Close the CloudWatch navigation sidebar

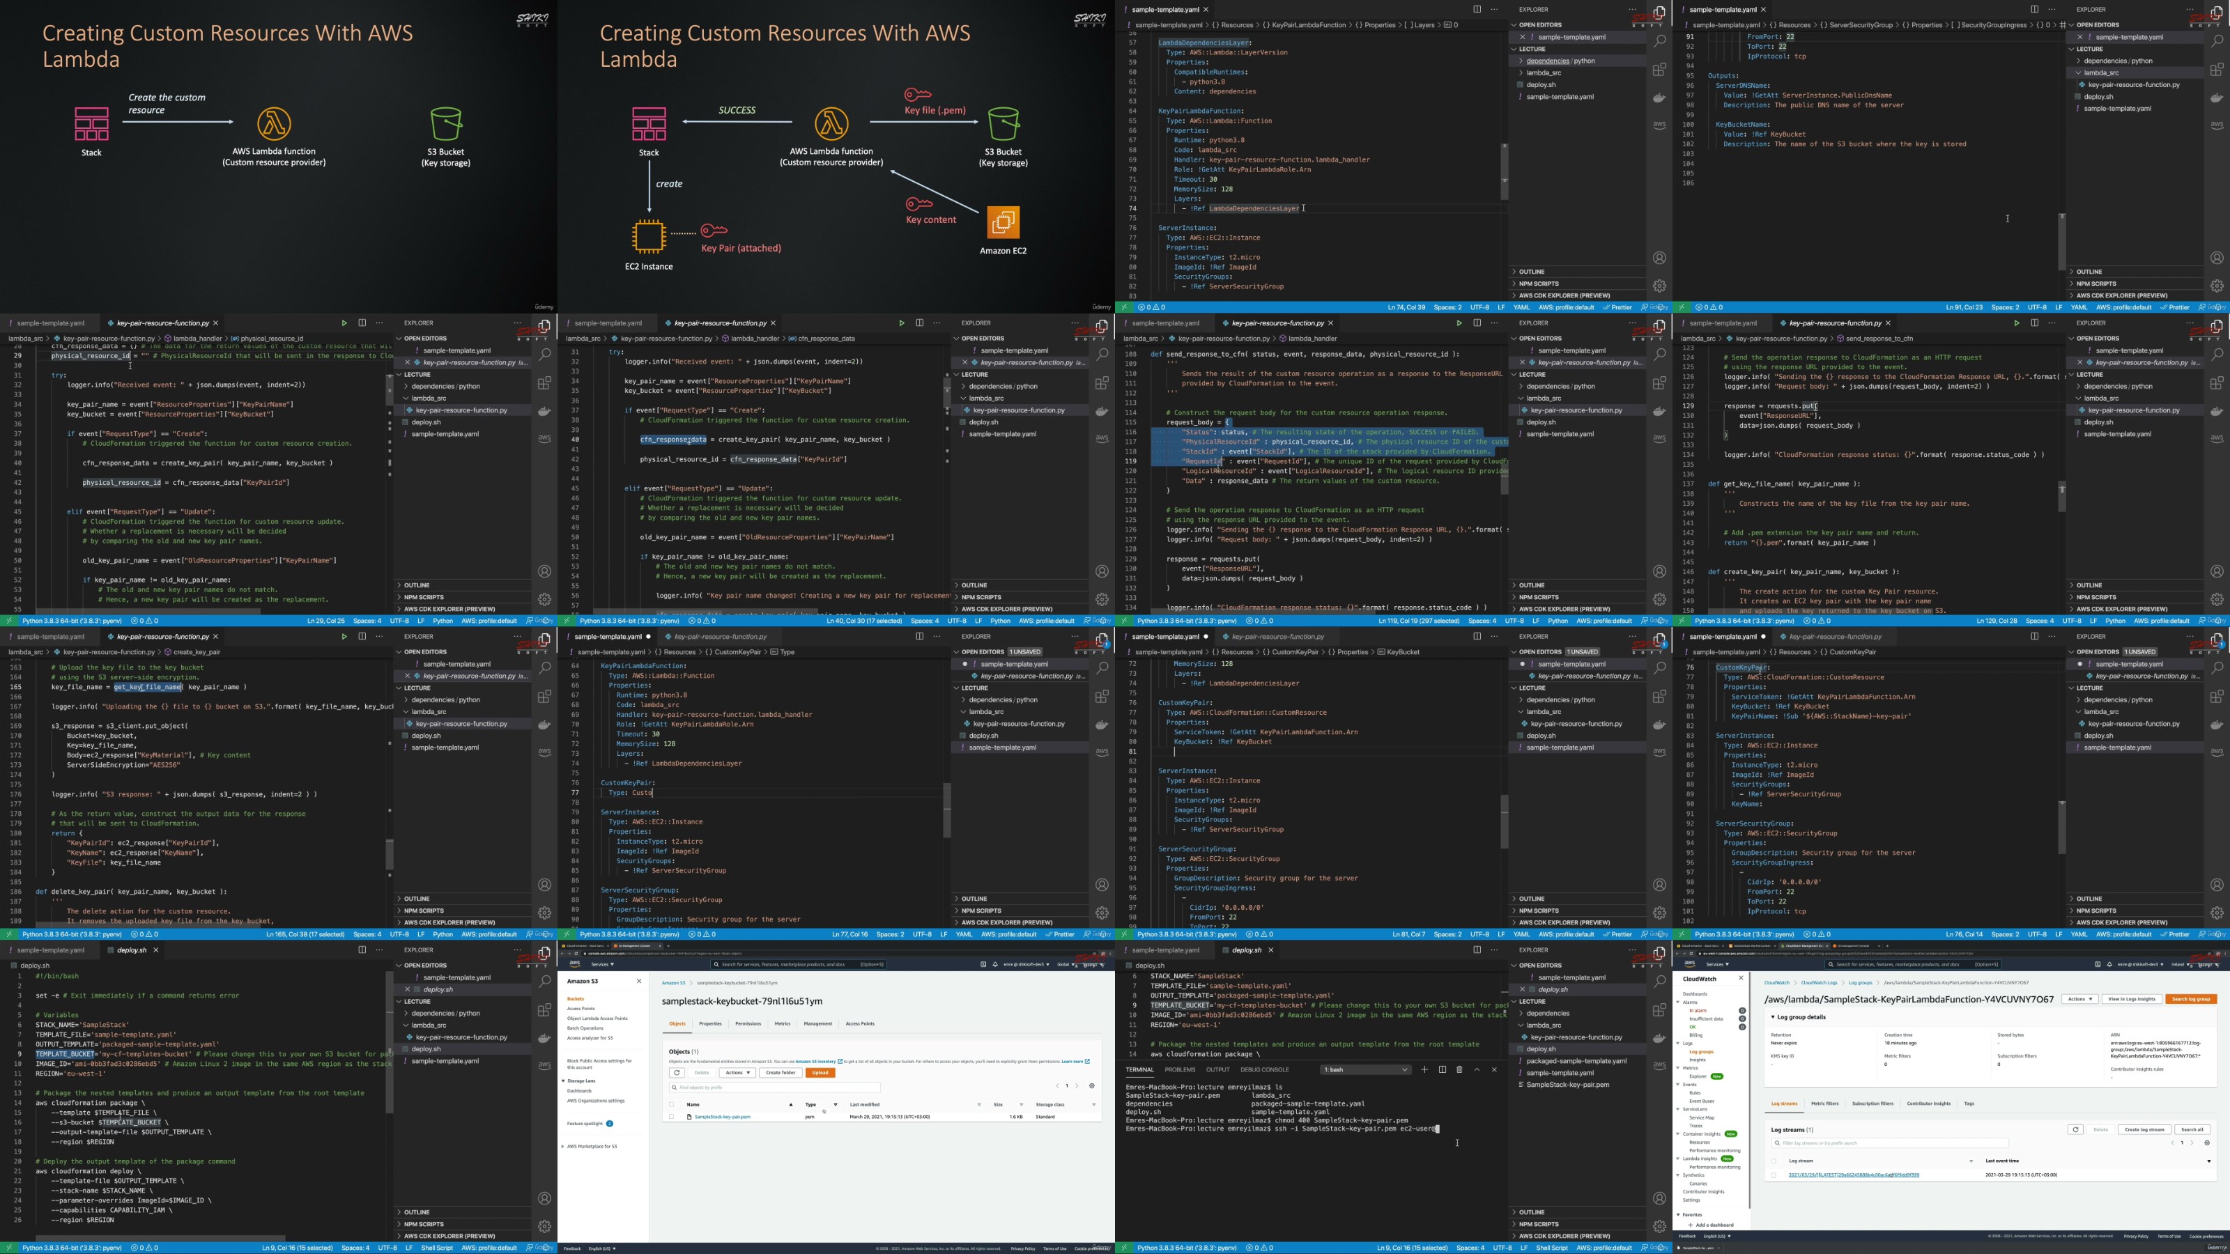coord(1741,979)
